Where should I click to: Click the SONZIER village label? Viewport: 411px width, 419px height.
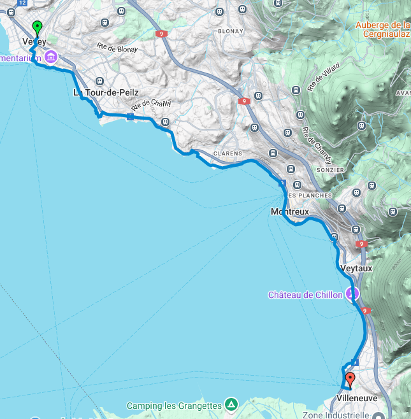pyautogui.click(x=330, y=170)
